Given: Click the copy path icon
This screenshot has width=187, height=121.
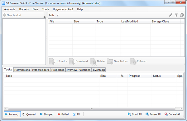Looking at the screenshot, I should click(x=182, y=15).
